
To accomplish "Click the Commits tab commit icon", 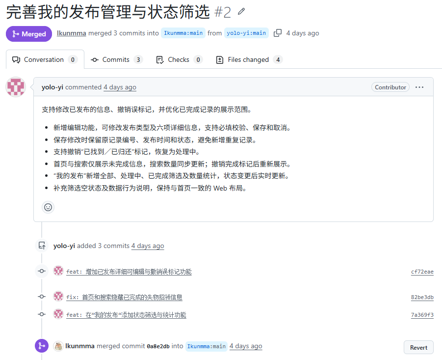I will click(94, 60).
